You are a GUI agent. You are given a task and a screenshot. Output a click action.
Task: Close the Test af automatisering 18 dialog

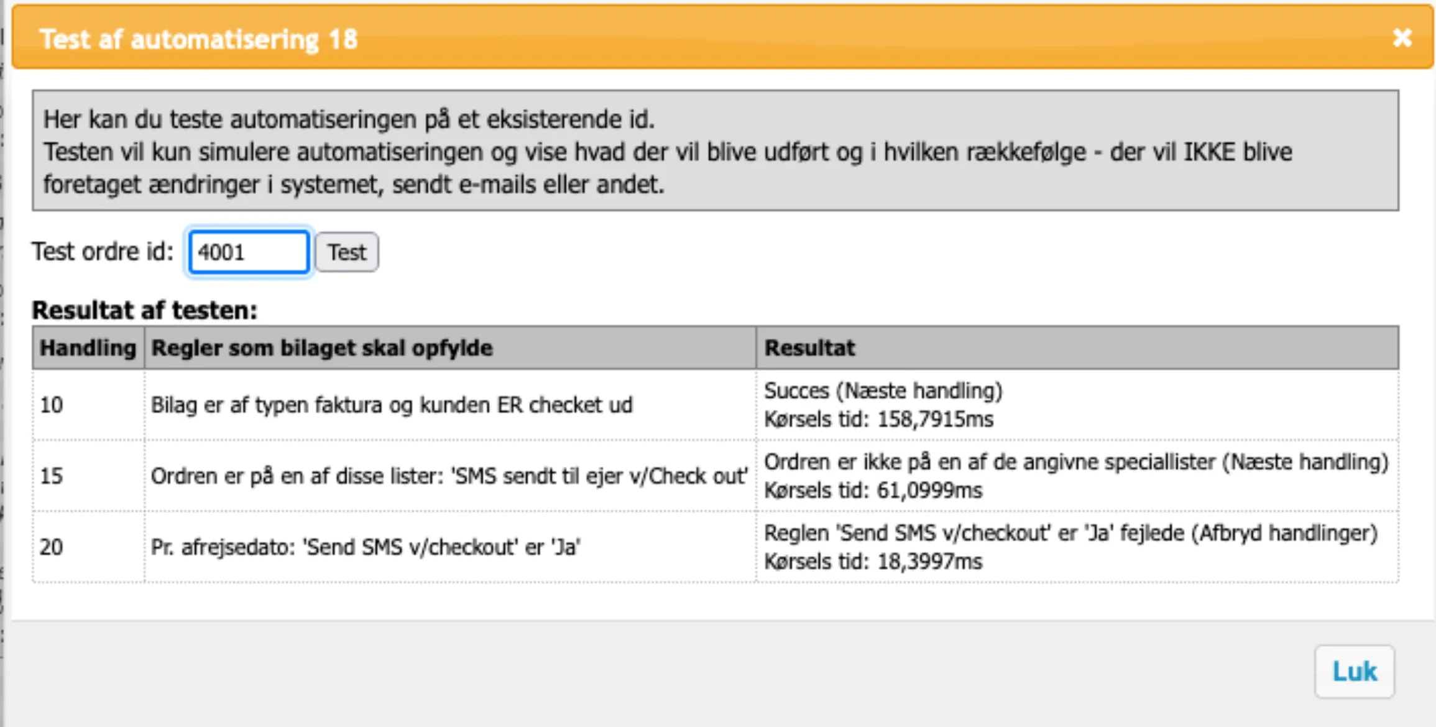(1402, 39)
